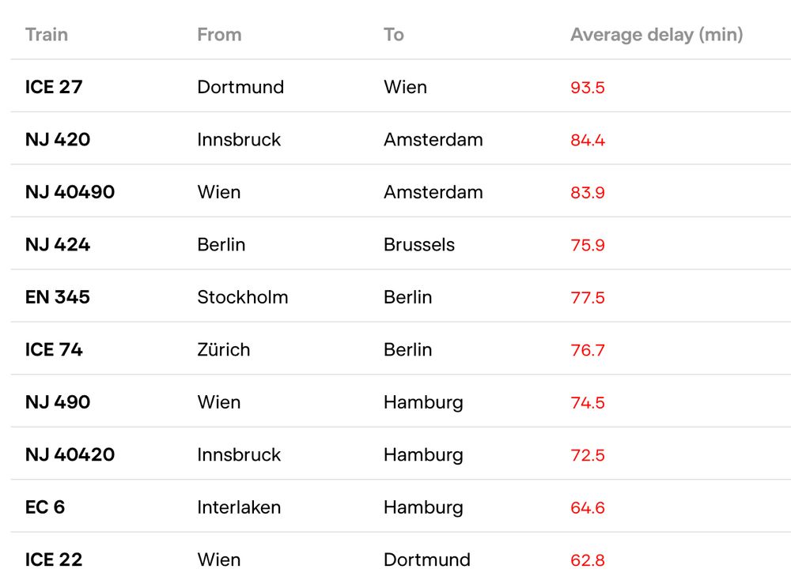
Task: Click Zürich departure city cell
Action: (224, 350)
